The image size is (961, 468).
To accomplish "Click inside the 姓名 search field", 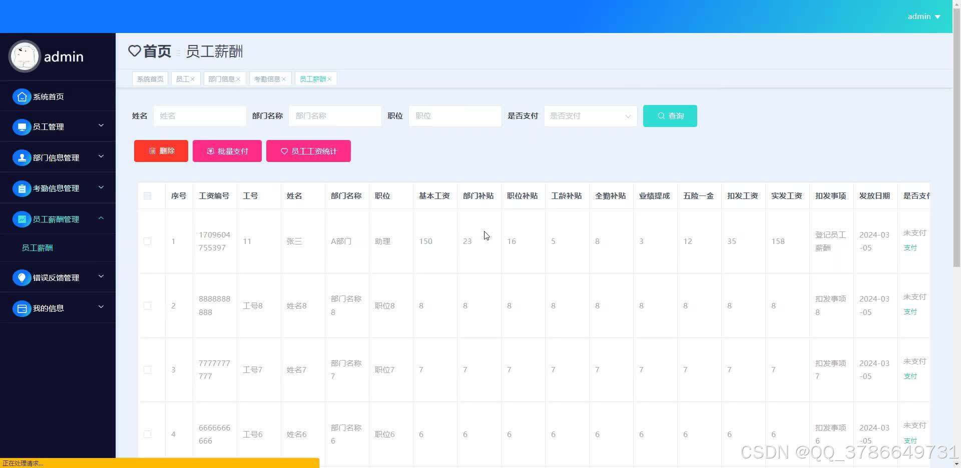I will [199, 115].
